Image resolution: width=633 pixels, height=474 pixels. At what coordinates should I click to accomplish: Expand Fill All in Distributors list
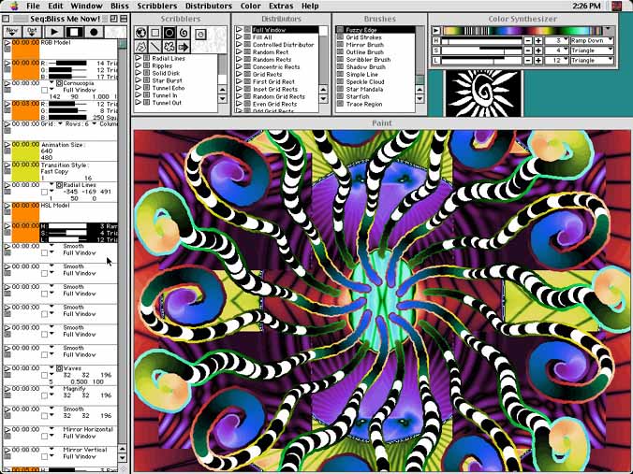239,37
